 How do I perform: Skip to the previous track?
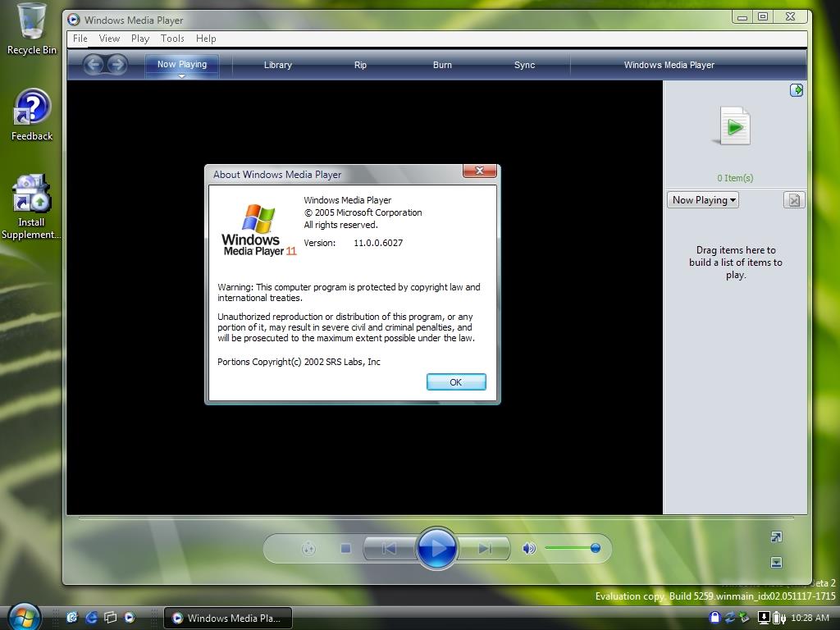tap(390, 548)
